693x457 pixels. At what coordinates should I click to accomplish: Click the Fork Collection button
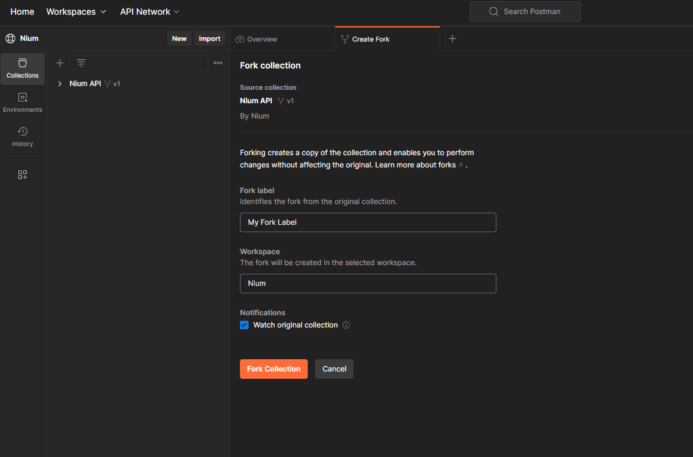[274, 369]
